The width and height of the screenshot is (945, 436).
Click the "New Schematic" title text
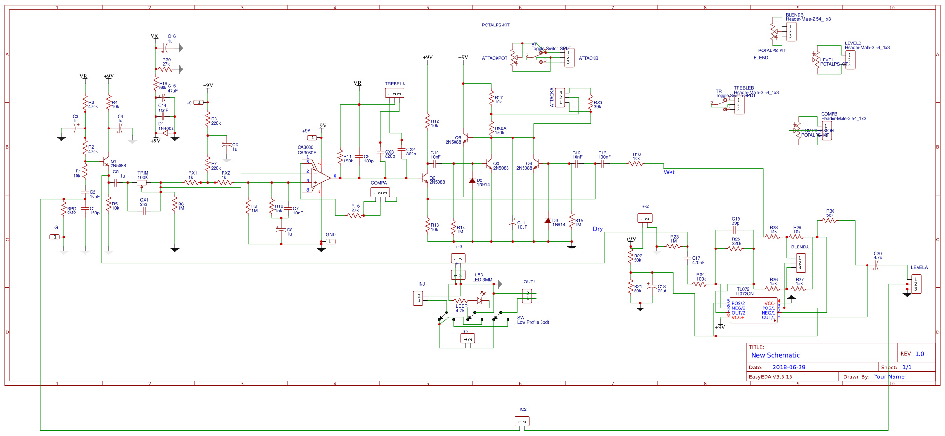pyautogui.click(x=775, y=355)
